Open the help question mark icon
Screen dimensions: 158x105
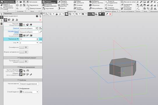[37, 16]
